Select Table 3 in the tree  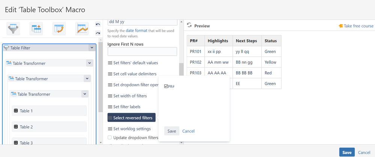click(49, 142)
